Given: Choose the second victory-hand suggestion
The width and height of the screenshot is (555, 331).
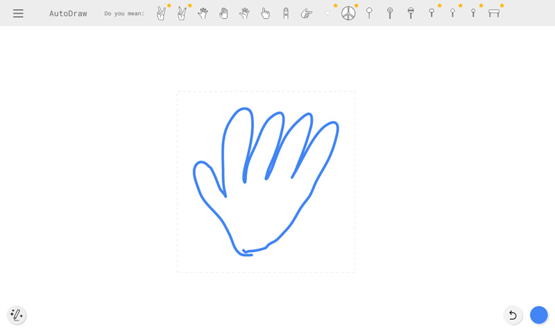Looking at the screenshot, I should pyautogui.click(x=182, y=13).
